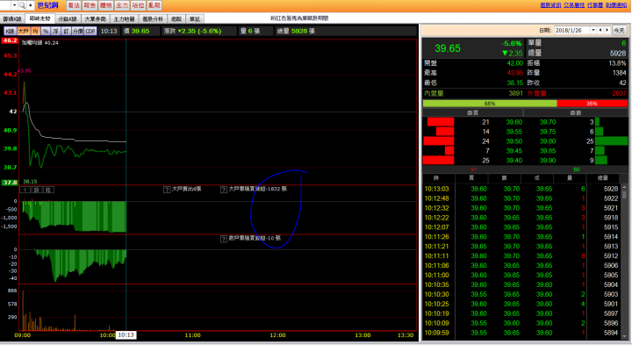This screenshot has height=345, width=632.
Task: Open the 主力地圖 tab
Action: (124, 19)
